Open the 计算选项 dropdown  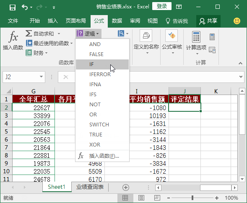pyautogui.click(x=196, y=42)
